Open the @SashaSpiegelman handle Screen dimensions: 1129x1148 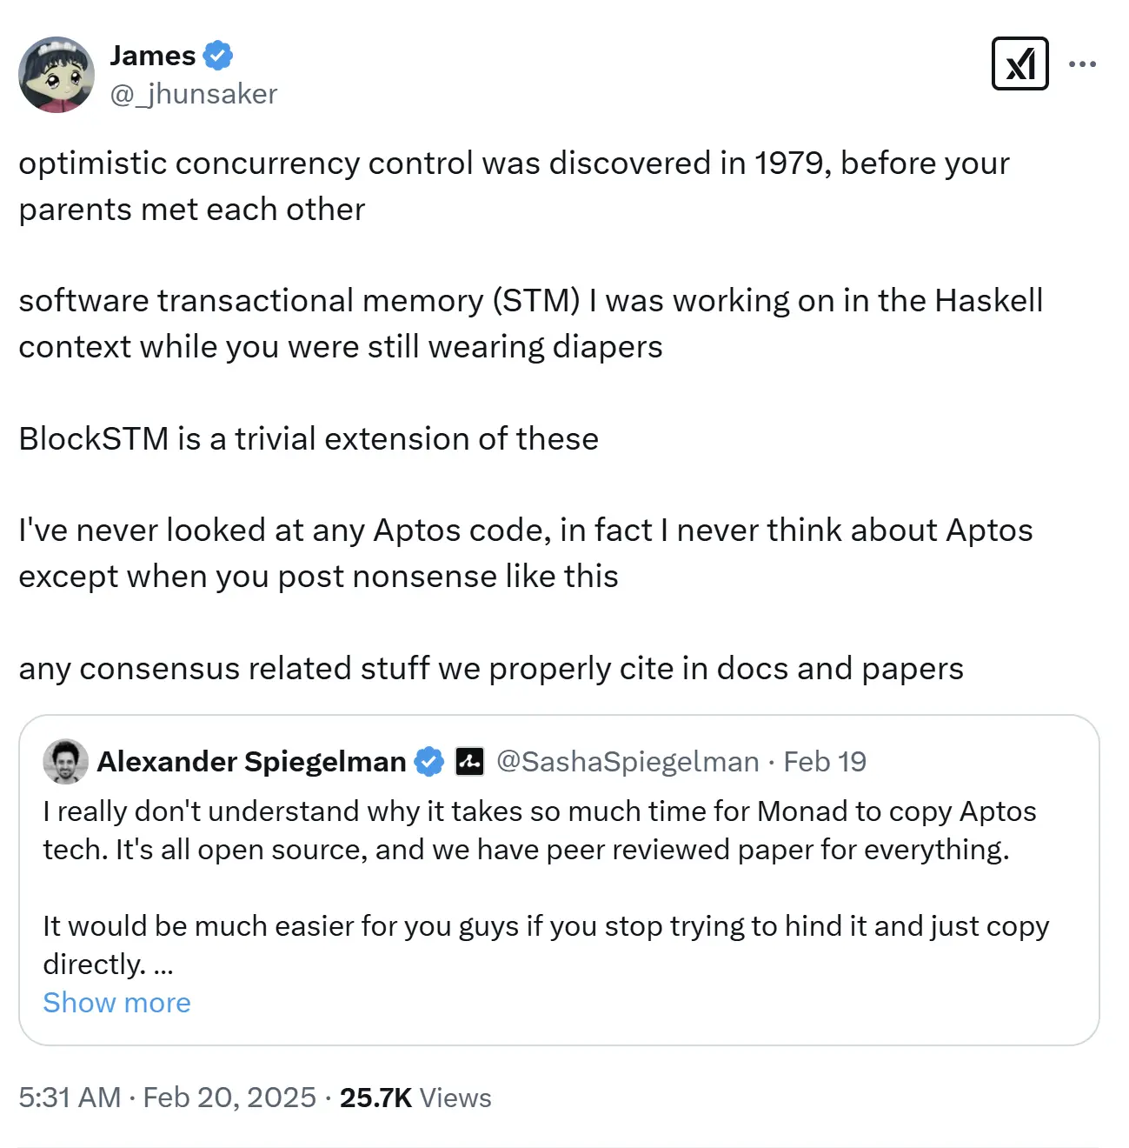(x=628, y=760)
